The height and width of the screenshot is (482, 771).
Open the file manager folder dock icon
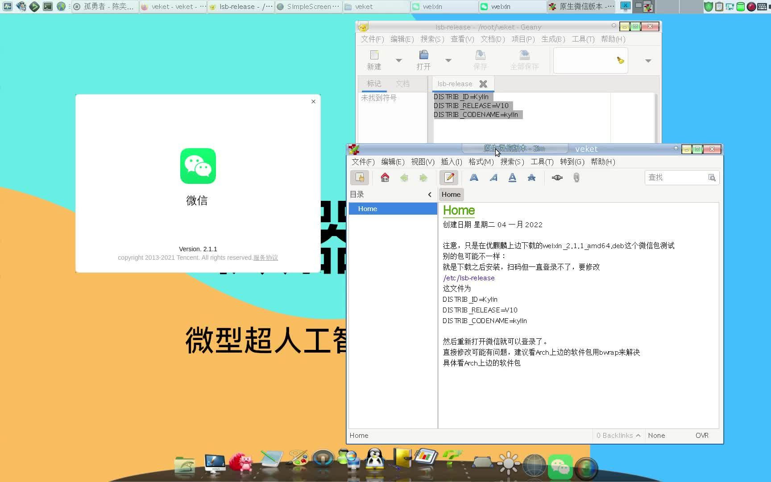pos(184,464)
